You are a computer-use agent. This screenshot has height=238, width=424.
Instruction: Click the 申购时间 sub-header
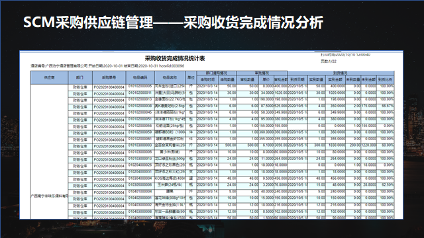tap(207, 79)
